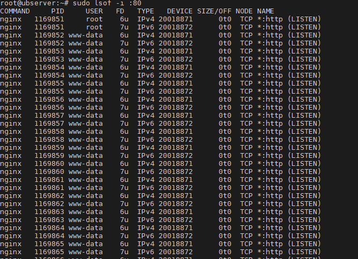
Task: Click '*:http' in PID 1169852 IPv4 row
Action: [270, 35]
